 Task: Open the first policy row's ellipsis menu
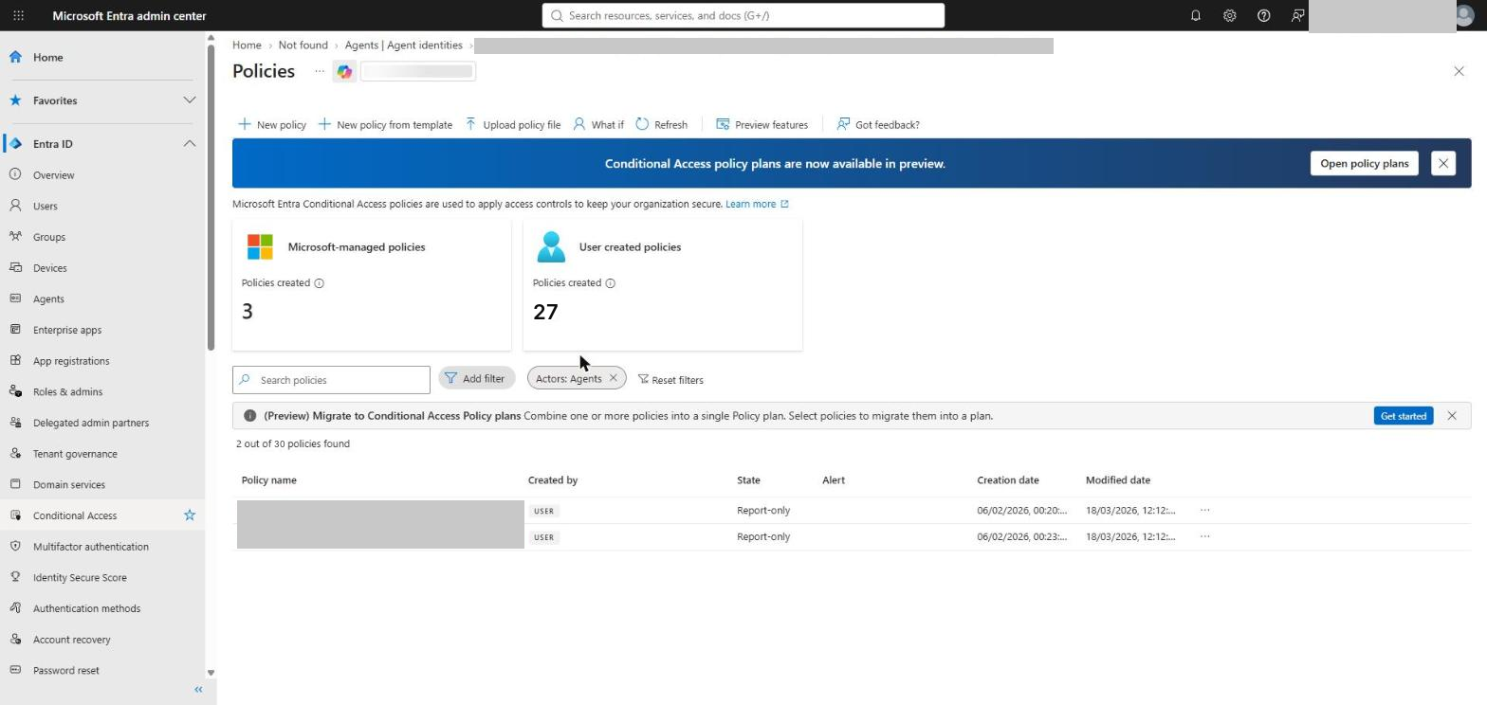pos(1205,511)
